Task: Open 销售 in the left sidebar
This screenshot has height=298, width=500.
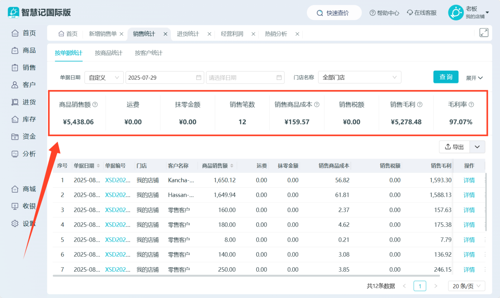Action: [x=24, y=68]
